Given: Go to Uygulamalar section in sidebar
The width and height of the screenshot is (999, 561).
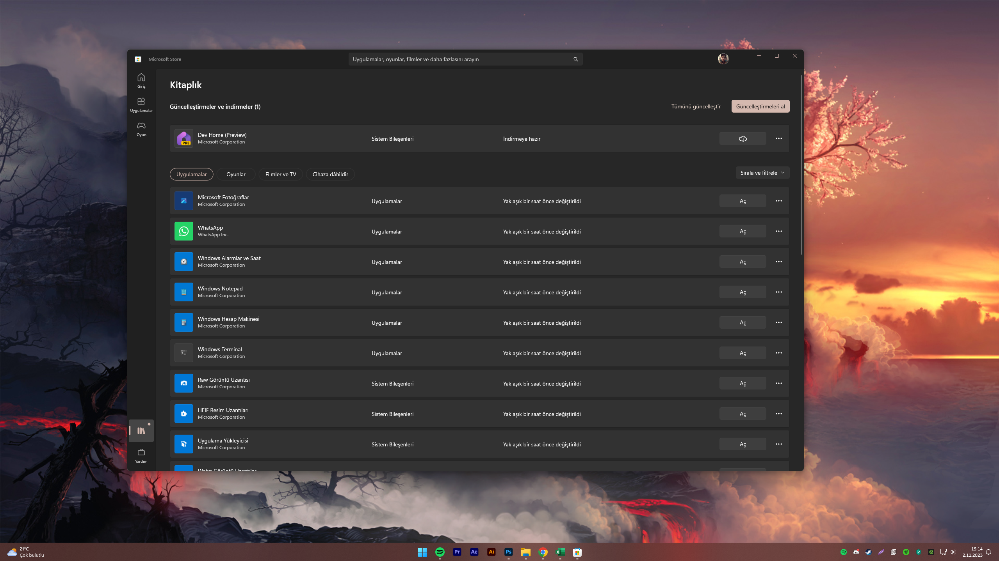Looking at the screenshot, I should tap(141, 104).
